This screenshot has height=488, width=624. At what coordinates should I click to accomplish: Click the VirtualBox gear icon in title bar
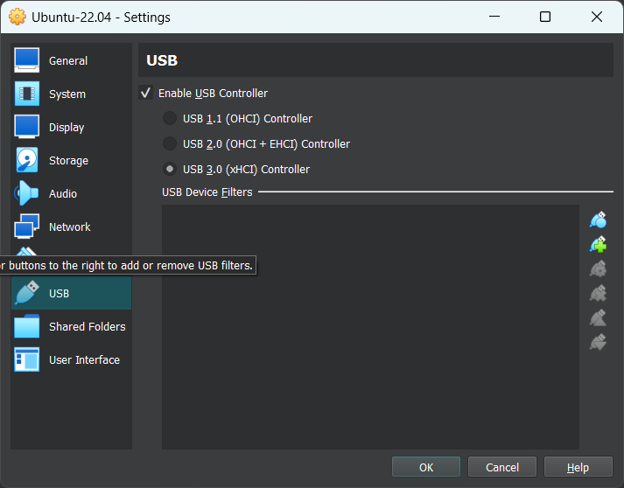pos(18,17)
